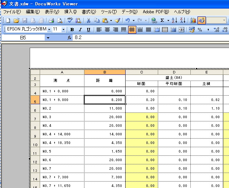
Task: Open the ファイル(F) menu
Action: tap(12, 12)
